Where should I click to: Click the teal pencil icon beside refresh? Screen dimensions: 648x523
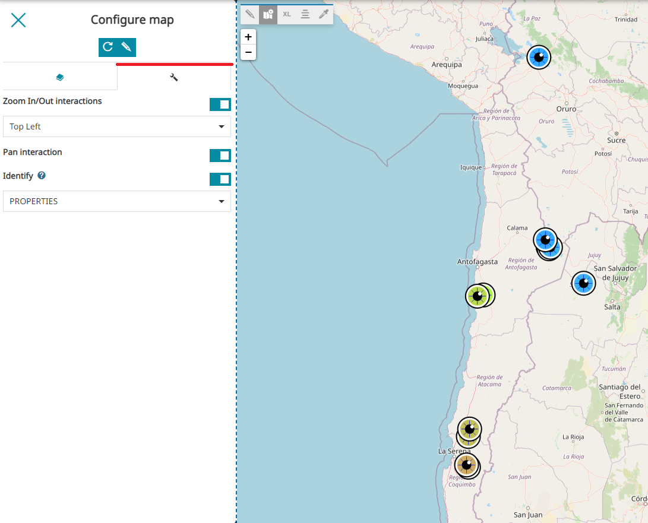[x=127, y=47]
